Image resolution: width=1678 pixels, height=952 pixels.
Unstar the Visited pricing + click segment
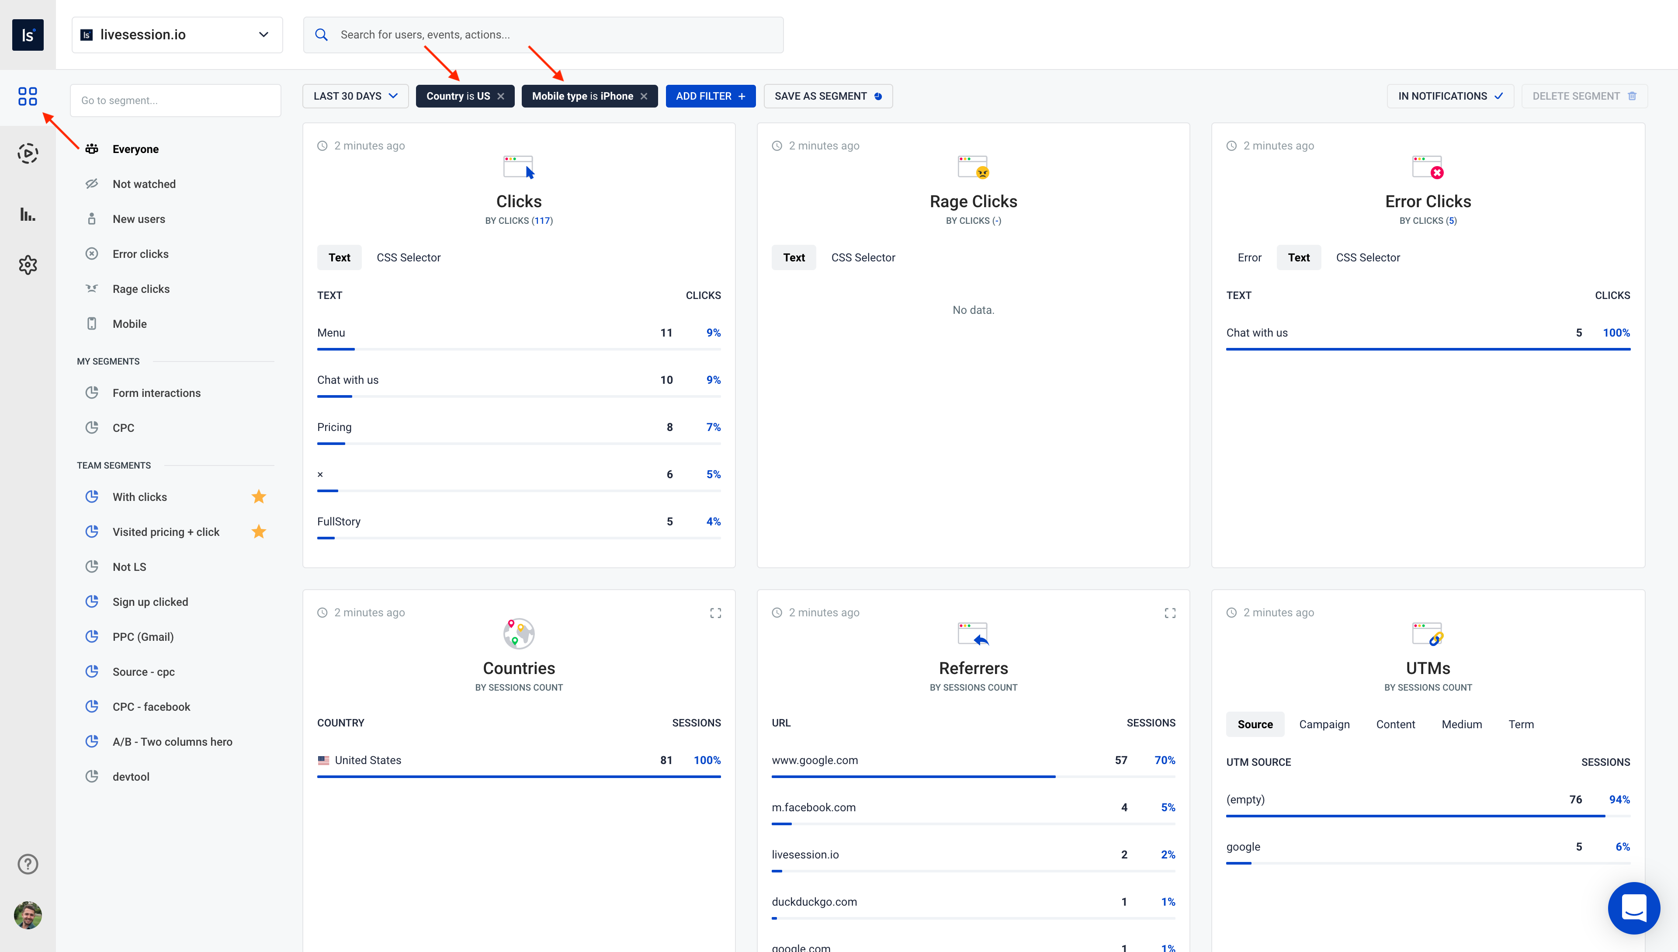pos(259,531)
